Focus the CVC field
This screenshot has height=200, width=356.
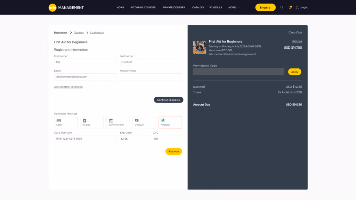click(x=167, y=139)
